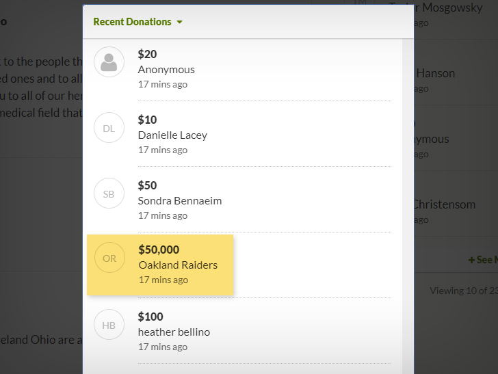Click the Christensom donor name in background

[445, 204]
